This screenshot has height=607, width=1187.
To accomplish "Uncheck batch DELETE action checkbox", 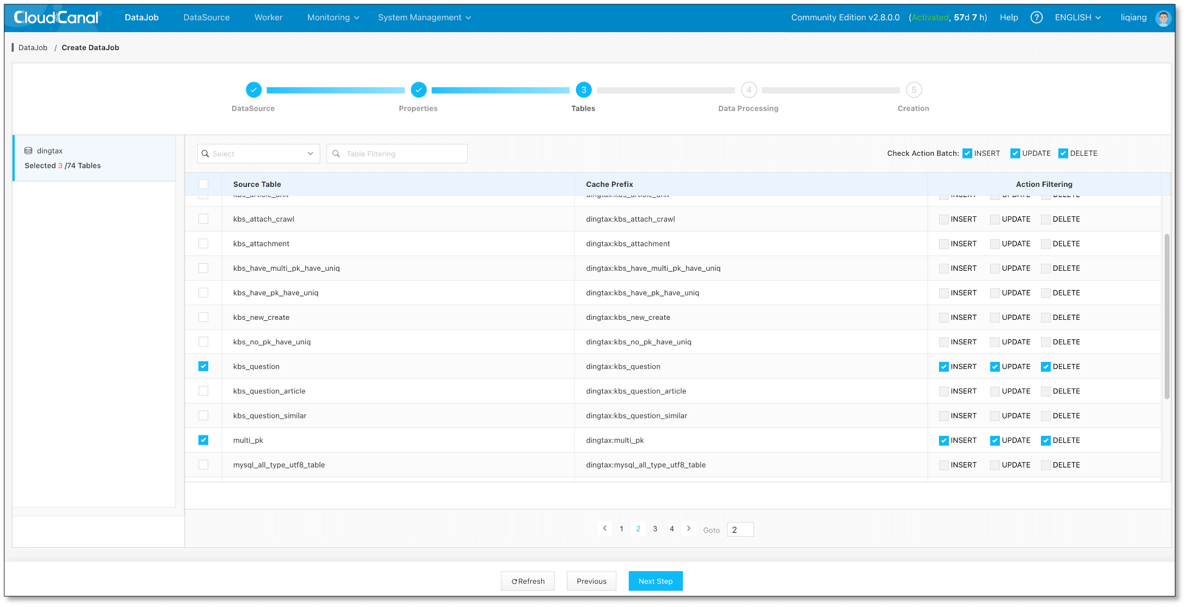I will [1063, 154].
